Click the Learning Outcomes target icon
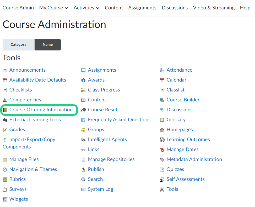 click(162, 140)
